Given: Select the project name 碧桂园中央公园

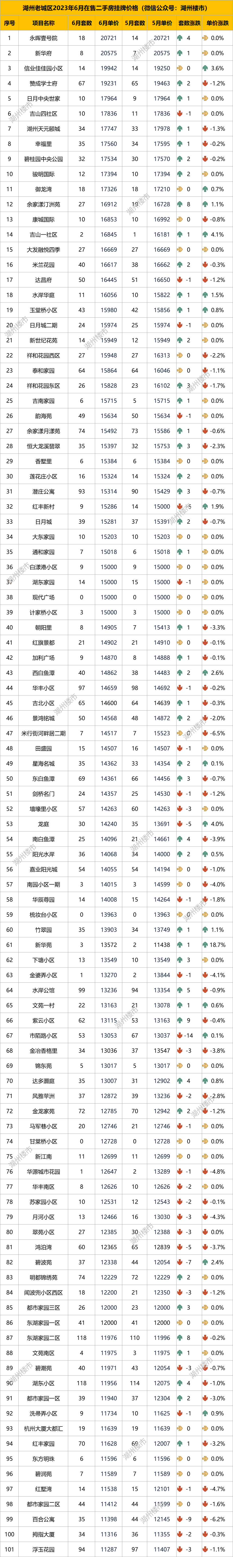Looking at the screenshot, I should (x=44, y=159).
